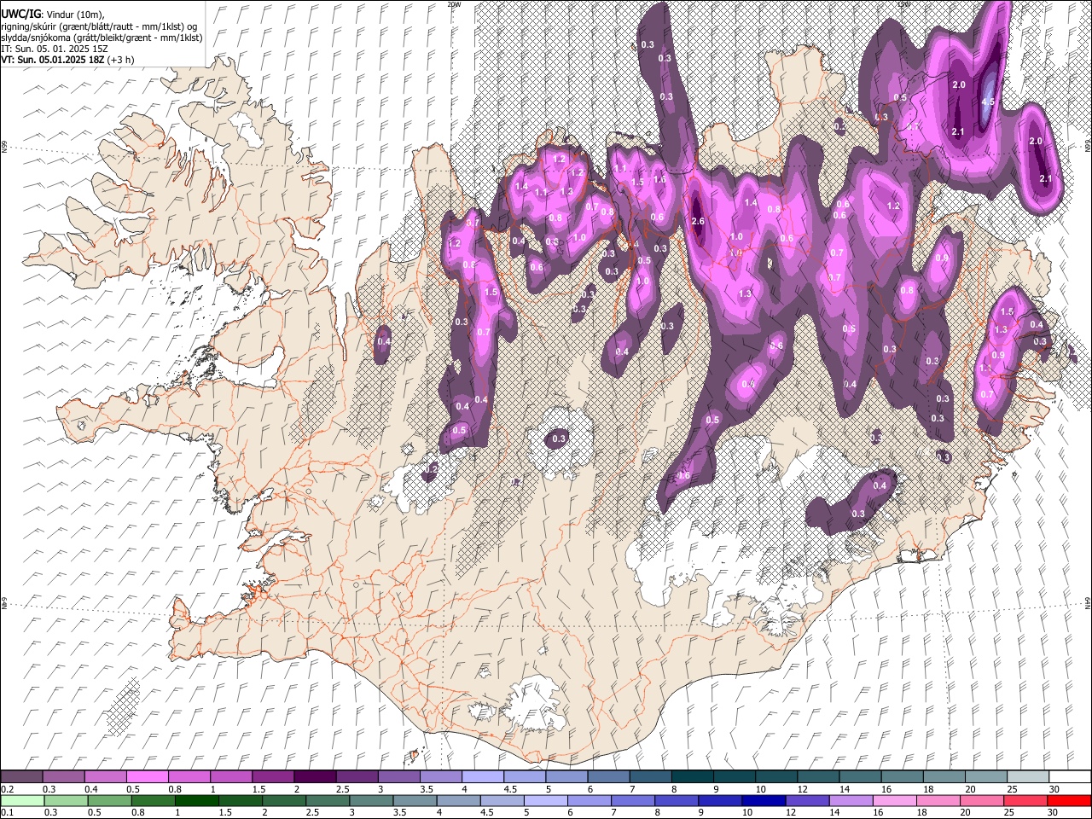This screenshot has height=819, width=1092.
Task: Click the '0.1' label on green rain scale
Action: [7, 812]
